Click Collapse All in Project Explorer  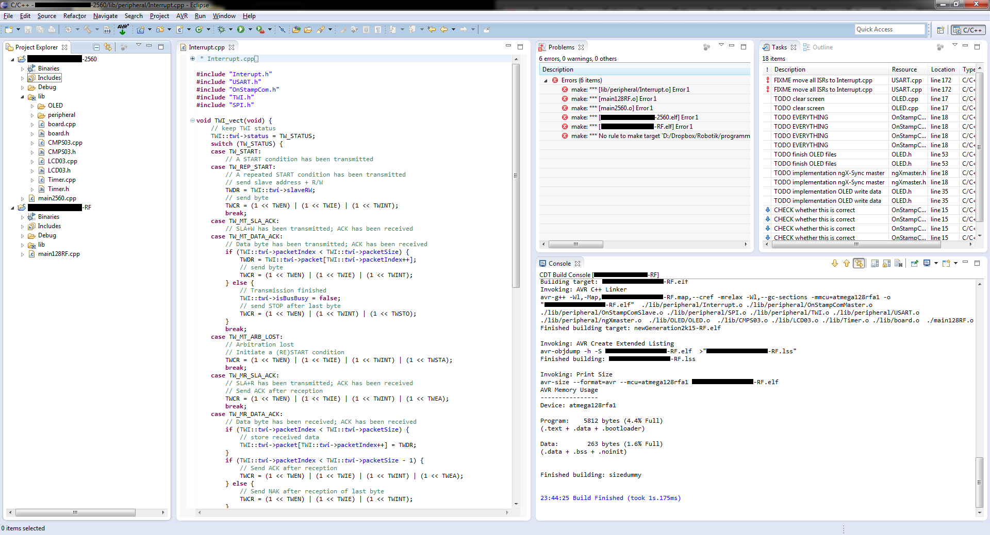[x=96, y=47]
